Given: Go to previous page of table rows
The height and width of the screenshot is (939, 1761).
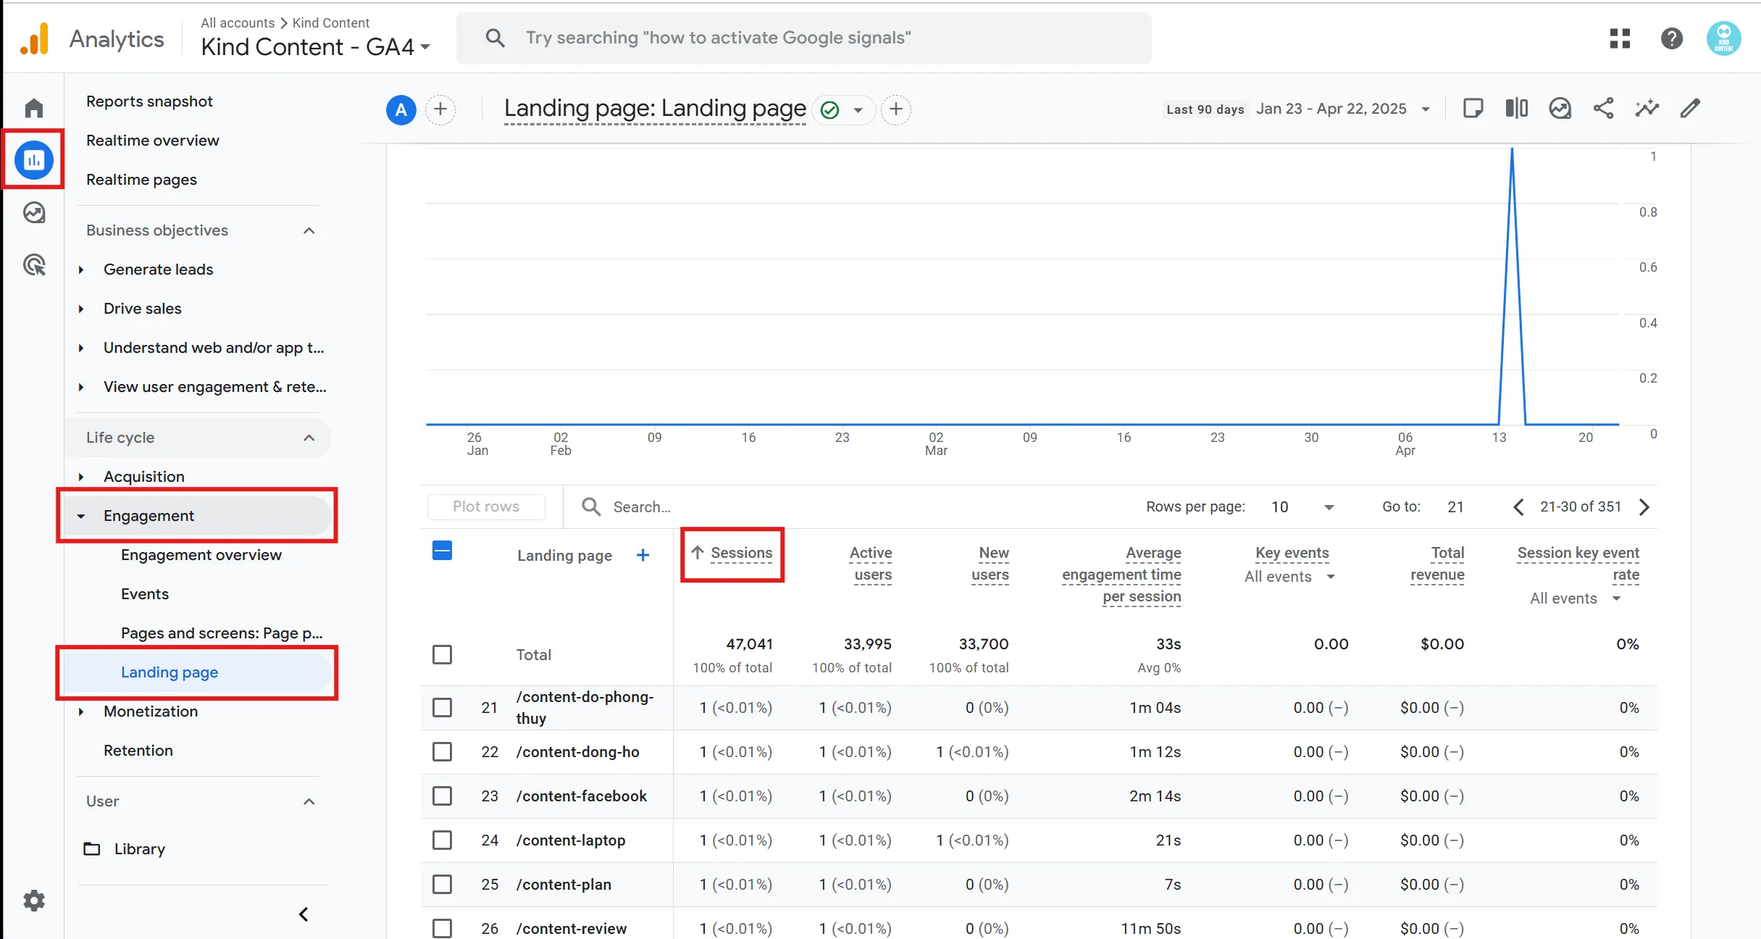Looking at the screenshot, I should (1518, 507).
